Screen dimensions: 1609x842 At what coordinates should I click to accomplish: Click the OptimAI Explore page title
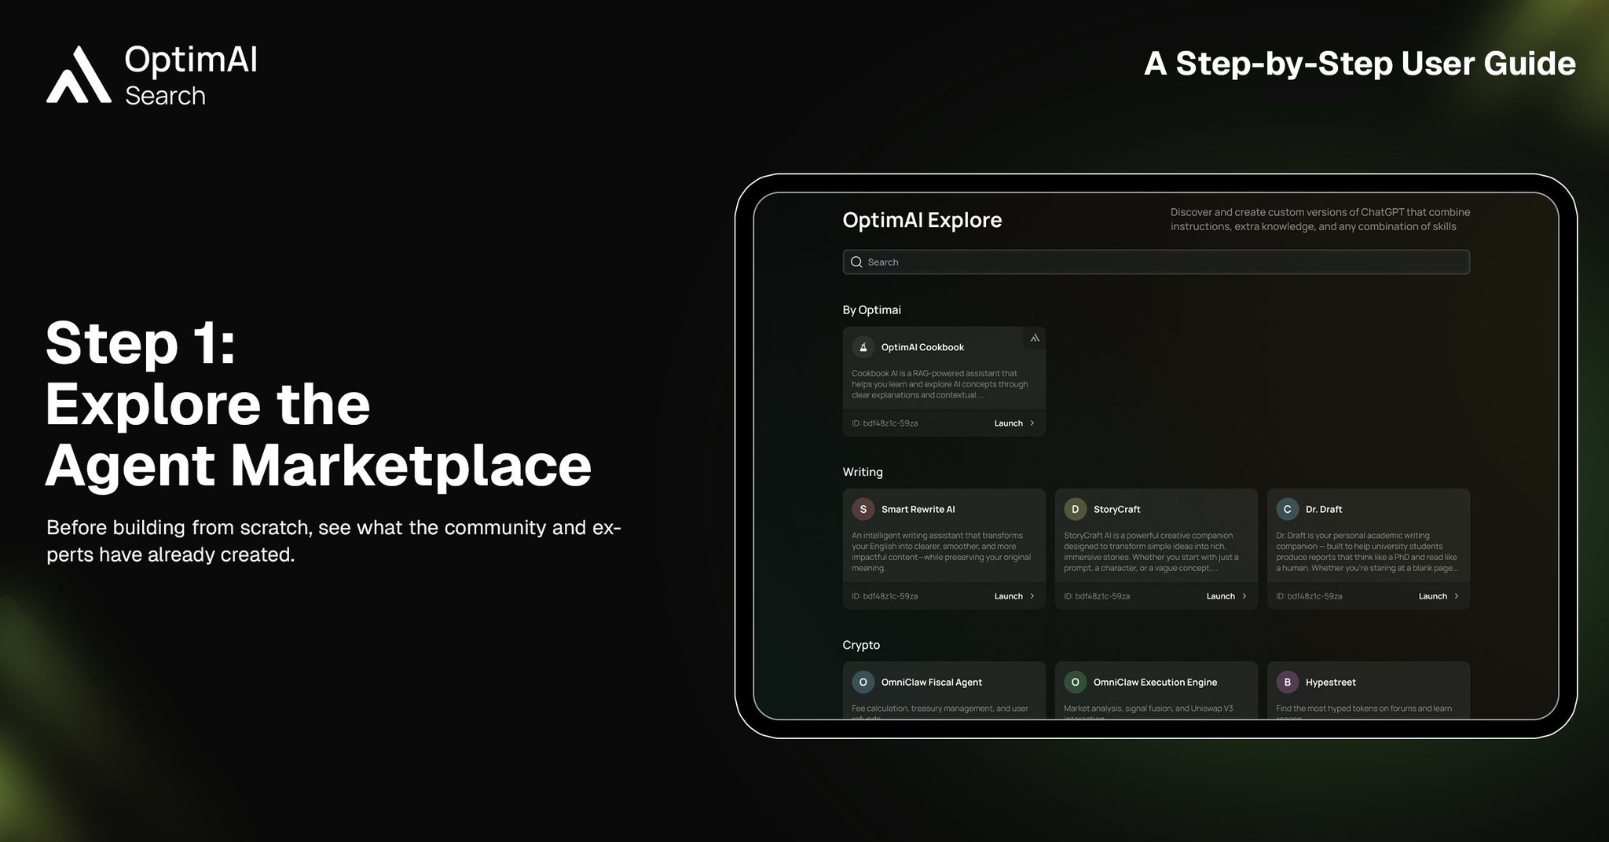point(922,220)
